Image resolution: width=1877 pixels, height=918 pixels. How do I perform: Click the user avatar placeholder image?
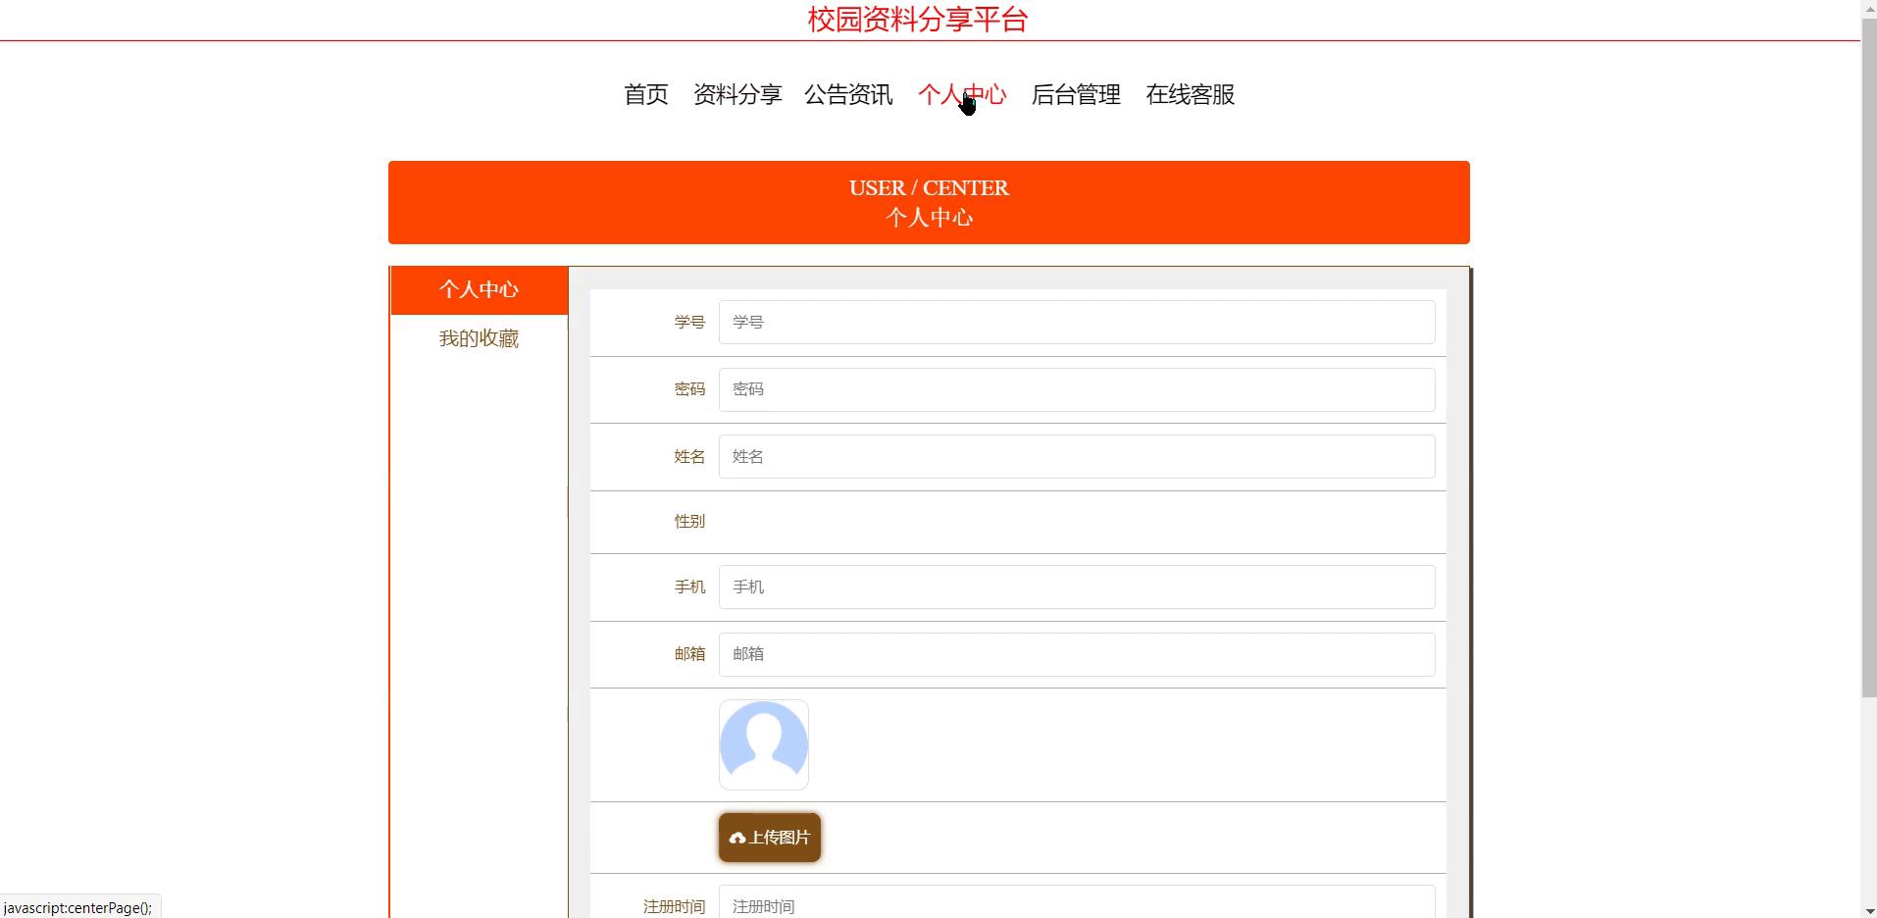click(x=763, y=744)
